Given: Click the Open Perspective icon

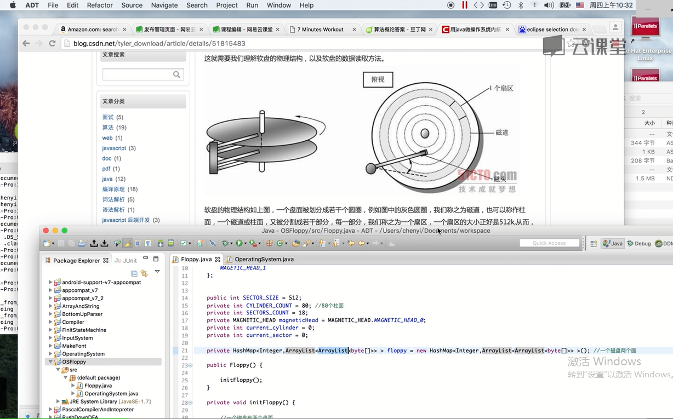Looking at the screenshot, I should (594, 244).
